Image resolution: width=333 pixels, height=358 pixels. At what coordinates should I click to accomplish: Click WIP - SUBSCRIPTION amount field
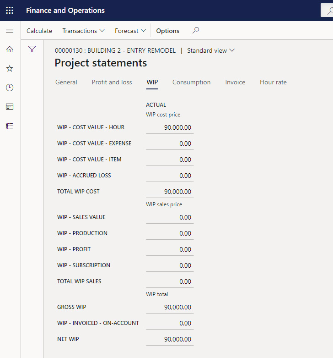tap(170, 265)
